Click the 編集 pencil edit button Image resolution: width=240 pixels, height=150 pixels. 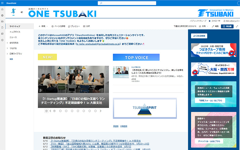tap(215, 26)
